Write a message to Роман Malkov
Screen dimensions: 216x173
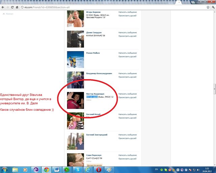coord(128,53)
